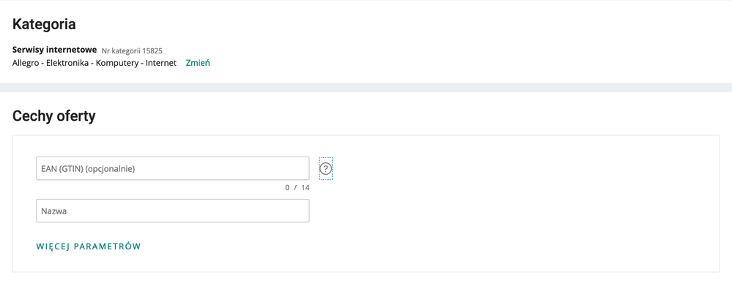
Task: Click the 0 / 14 character counter
Action: click(x=297, y=188)
